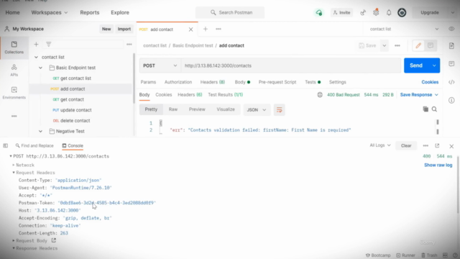Screen dimensions: 460x259
Task: Click the Import button
Action: [x=124, y=29]
